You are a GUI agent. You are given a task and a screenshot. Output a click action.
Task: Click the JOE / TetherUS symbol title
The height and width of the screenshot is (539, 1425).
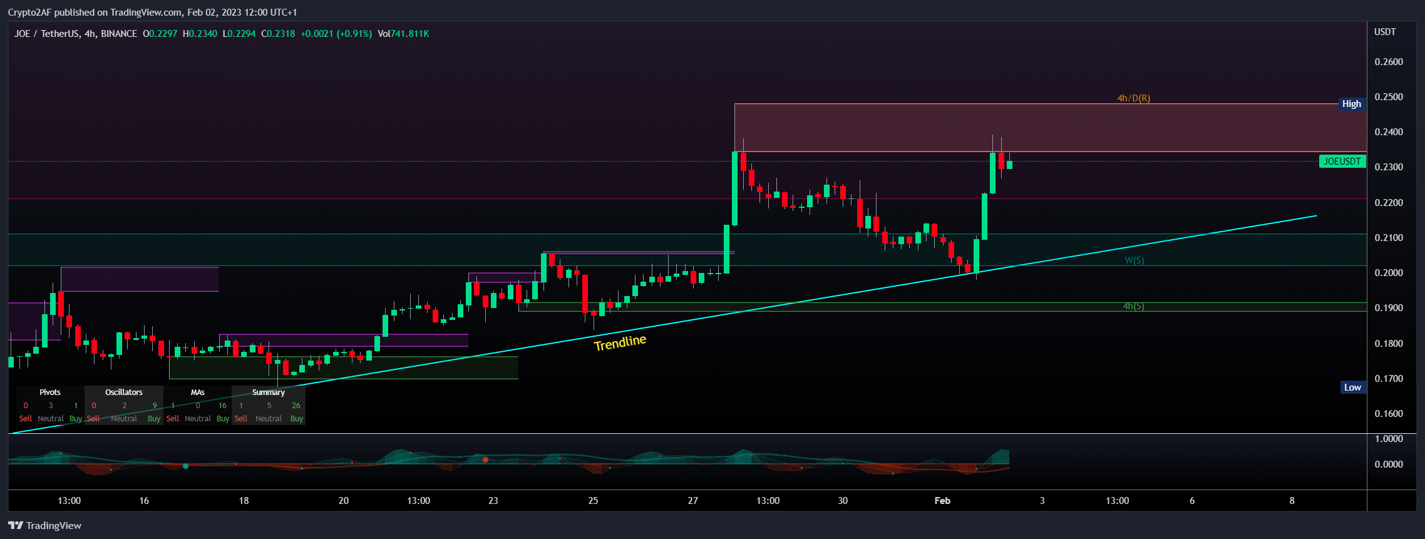click(76, 34)
